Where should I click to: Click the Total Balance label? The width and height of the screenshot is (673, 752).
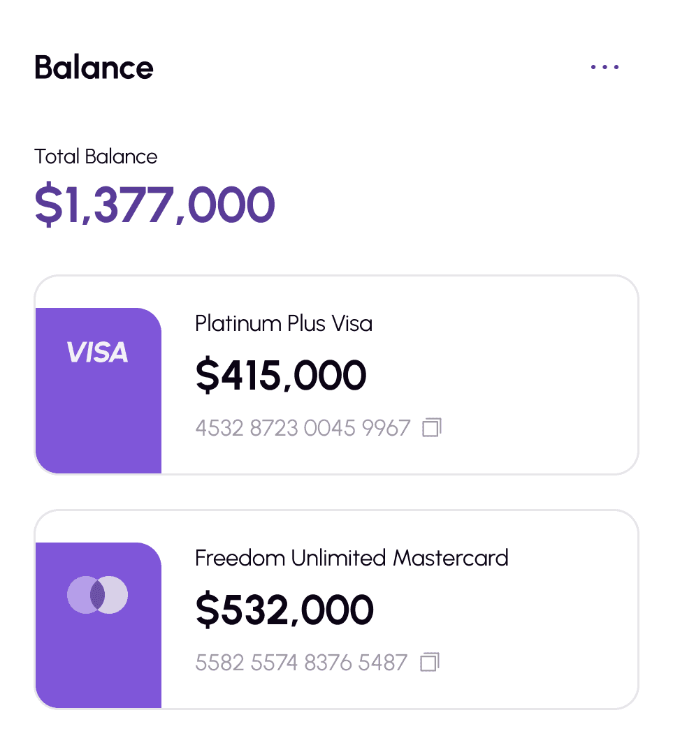coord(96,156)
